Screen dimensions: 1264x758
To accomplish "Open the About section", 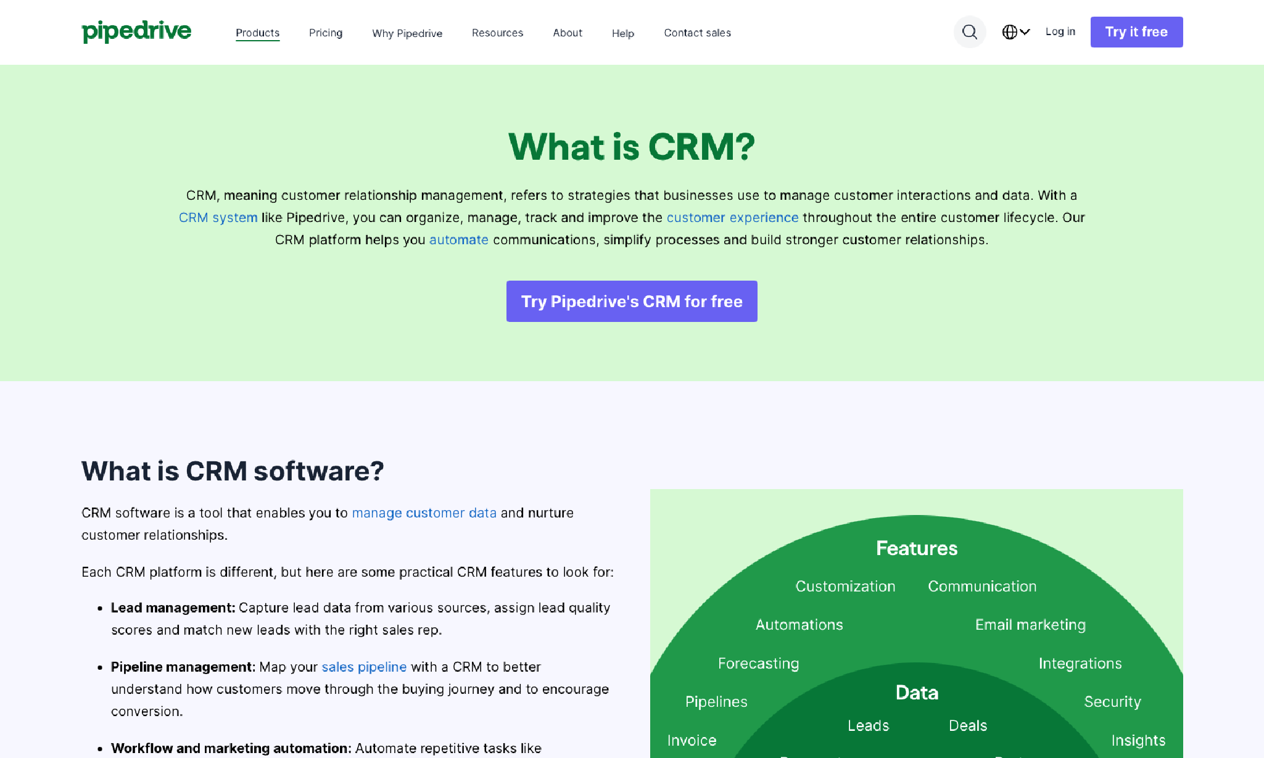I will [x=567, y=33].
